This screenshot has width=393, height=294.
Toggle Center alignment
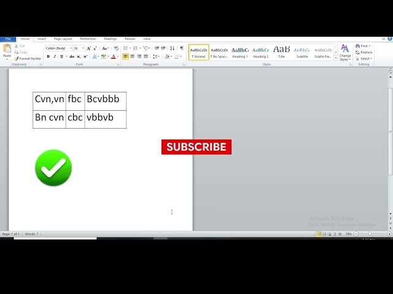tap(133, 56)
